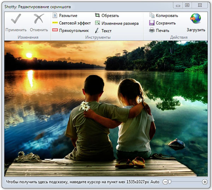Click the zoom slider handle
Image resolution: width=212 pixels, height=190 pixels.
coord(170,182)
